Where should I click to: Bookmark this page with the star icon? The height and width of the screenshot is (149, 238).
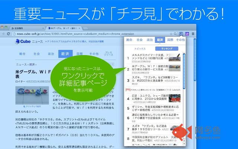coord(171,34)
